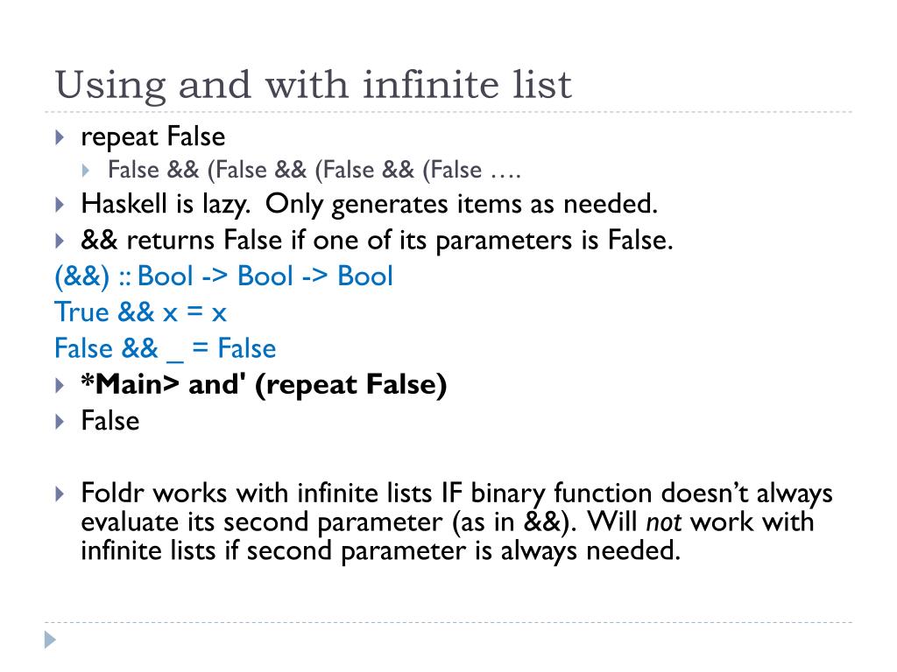The height and width of the screenshot is (672, 897).
Task: Click the sentence 'Haskell is lazy.'
Action: coord(166,204)
